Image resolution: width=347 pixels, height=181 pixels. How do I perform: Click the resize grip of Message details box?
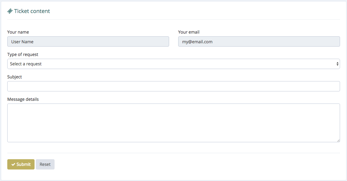(x=339, y=140)
